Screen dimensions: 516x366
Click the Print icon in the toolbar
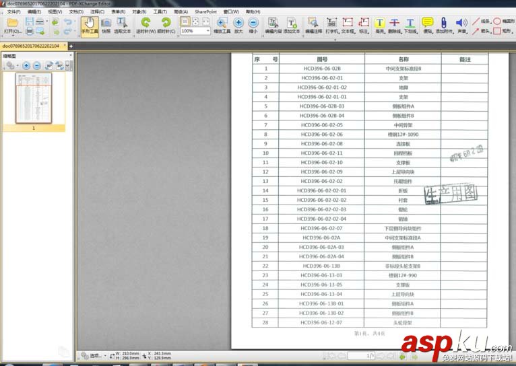(29, 31)
